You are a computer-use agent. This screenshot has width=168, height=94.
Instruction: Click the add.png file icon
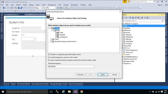pos(124,35)
